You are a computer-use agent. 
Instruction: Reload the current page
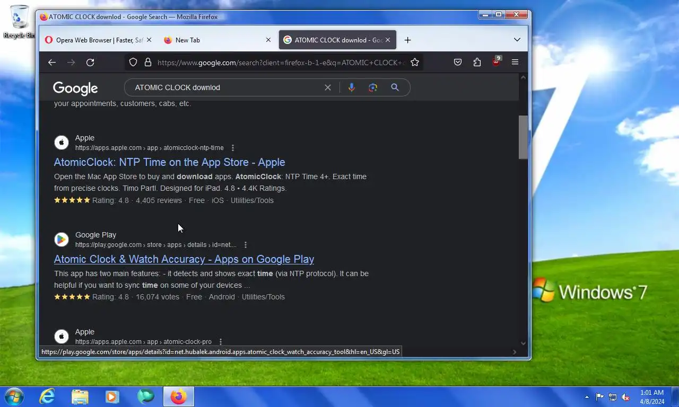click(90, 63)
